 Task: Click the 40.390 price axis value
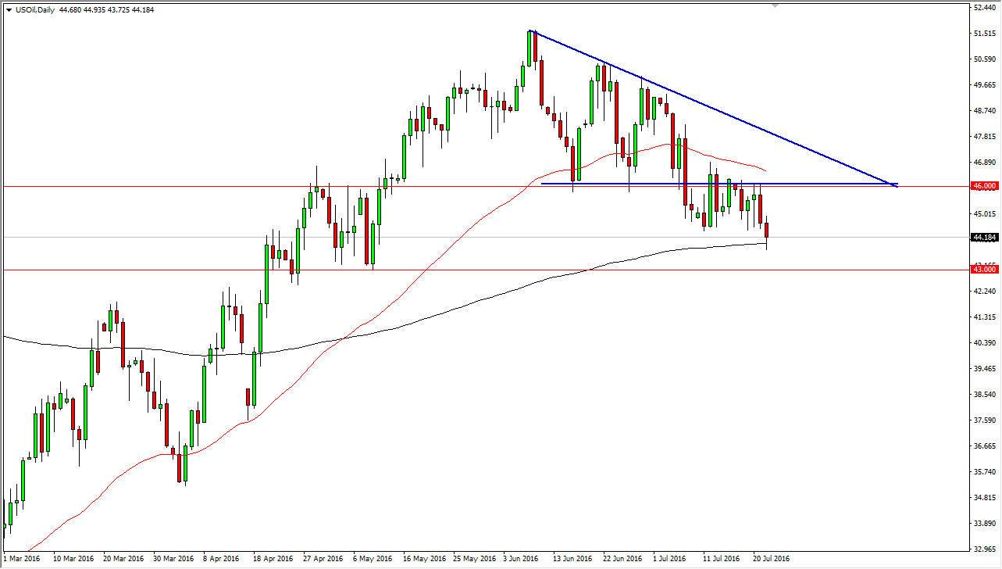(x=983, y=342)
